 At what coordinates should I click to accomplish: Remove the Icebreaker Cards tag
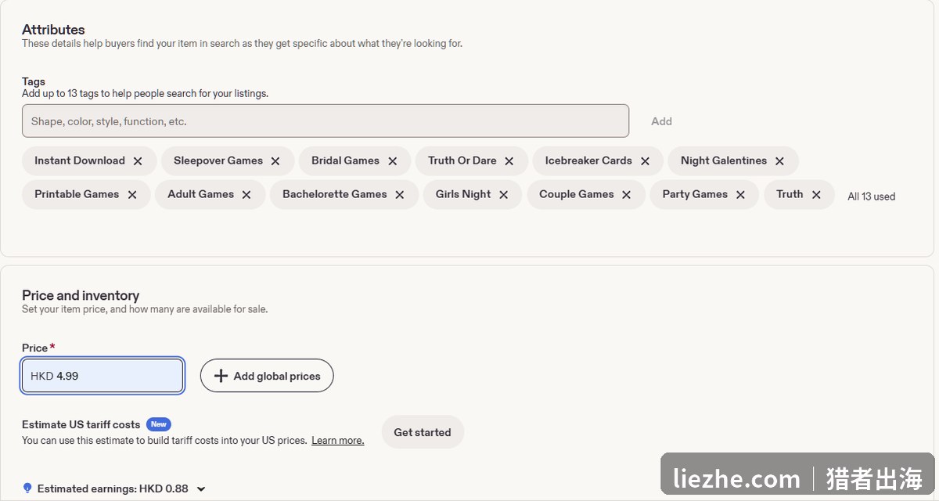(646, 161)
